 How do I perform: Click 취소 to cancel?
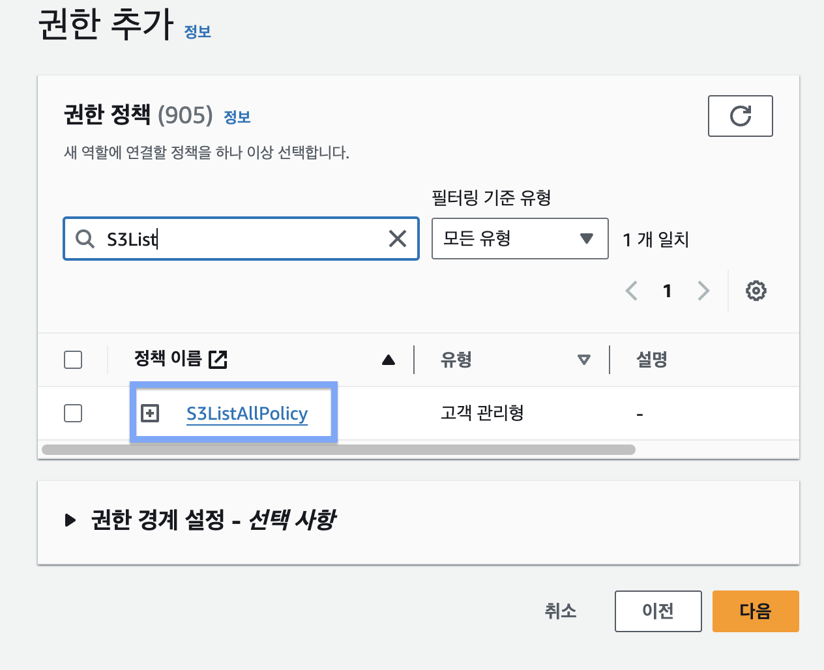561,611
